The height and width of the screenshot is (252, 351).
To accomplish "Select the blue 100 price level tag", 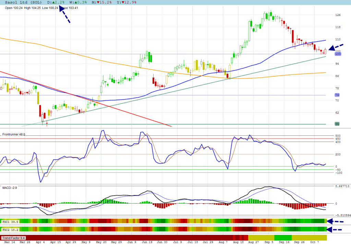I will pos(338,54).
